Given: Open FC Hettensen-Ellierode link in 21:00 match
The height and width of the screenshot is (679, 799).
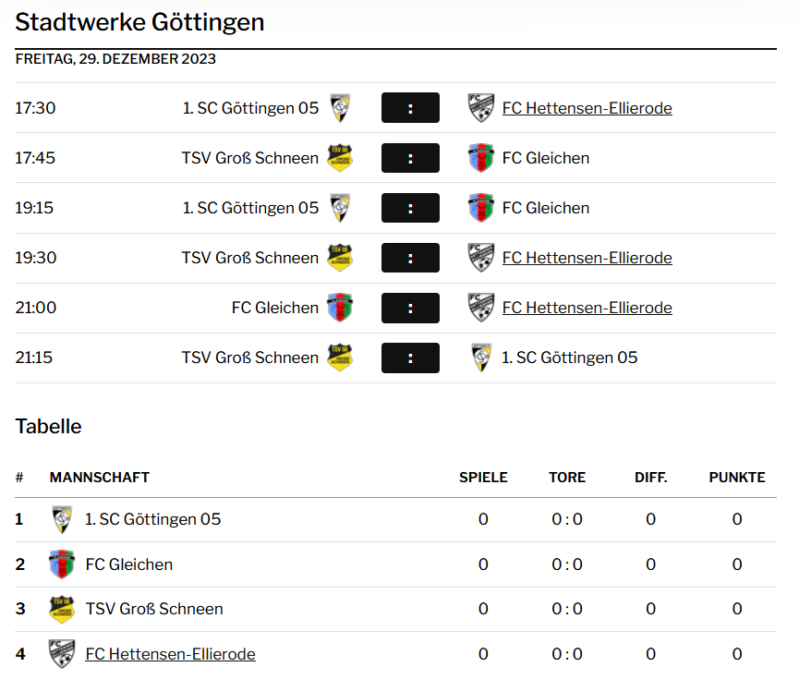Looking at the screenshot, I should 587,308.
